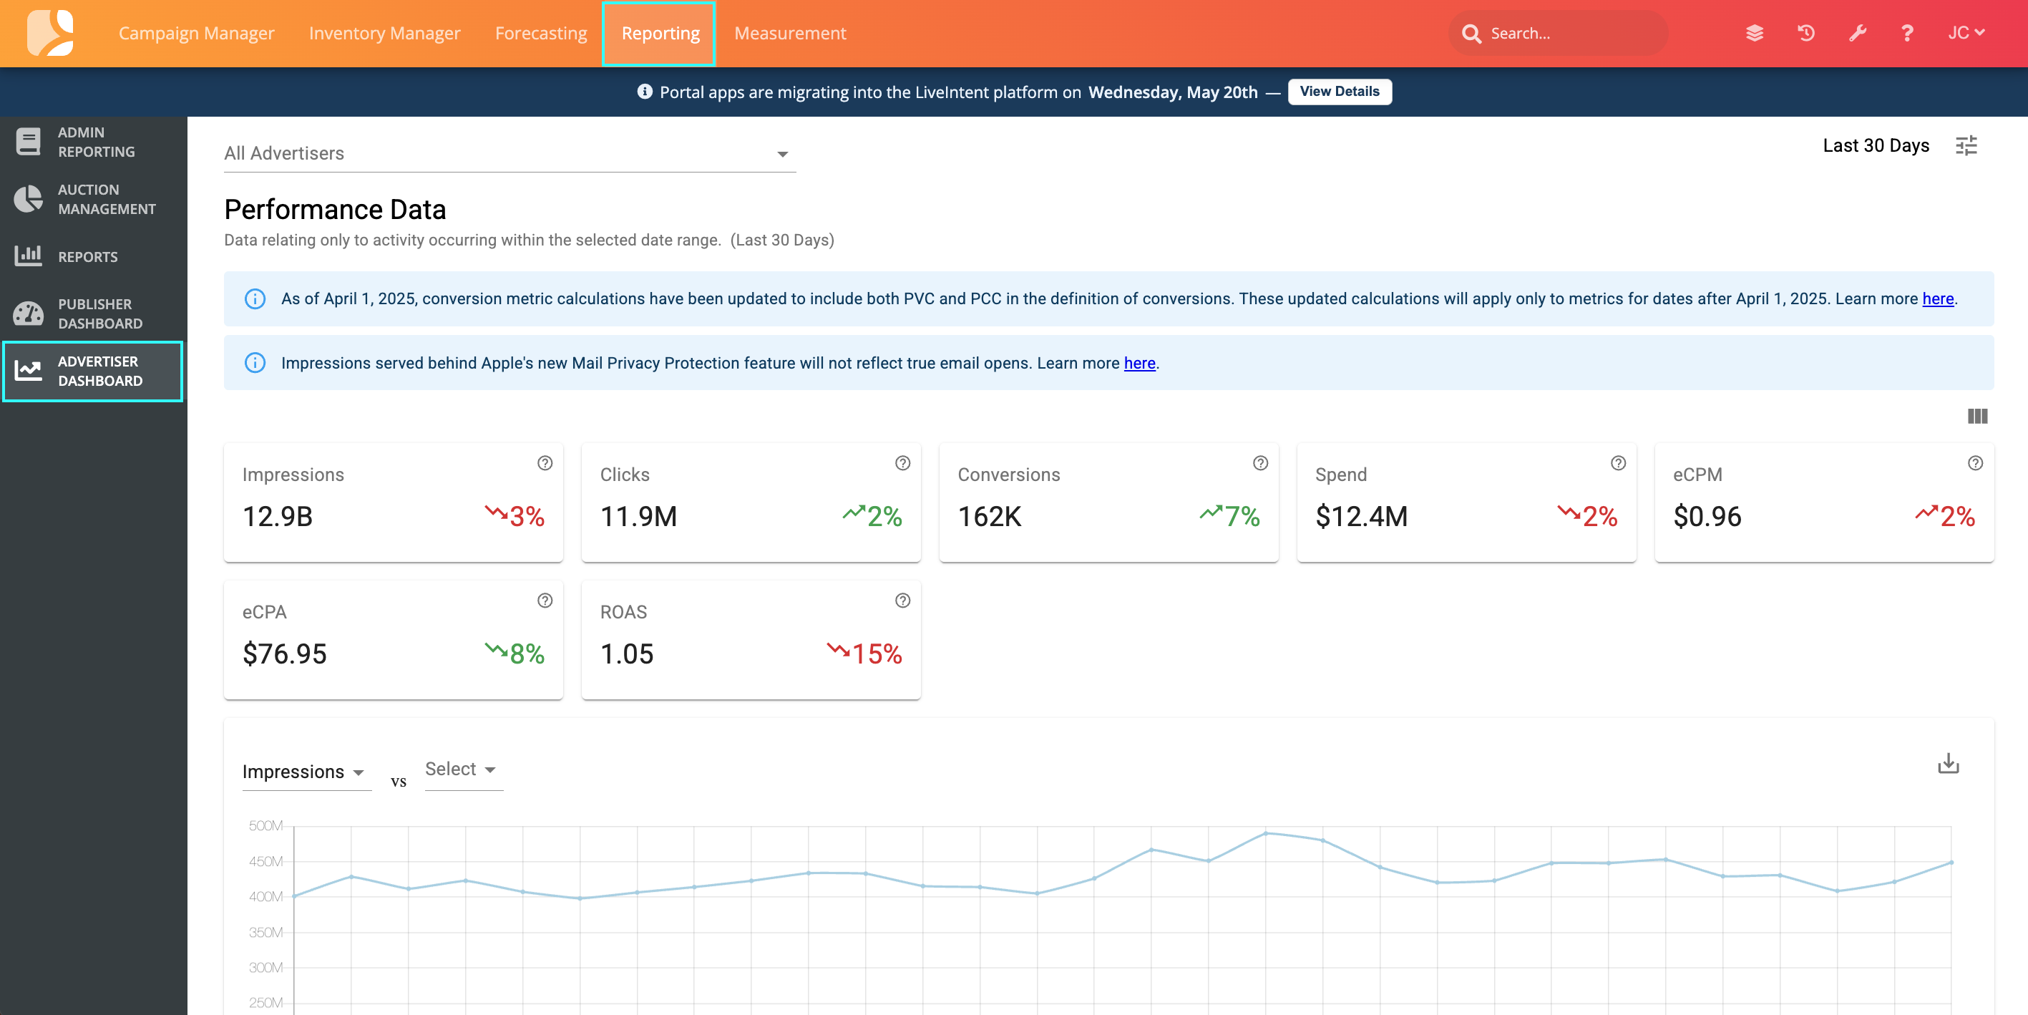The image size is (2028, 1015).
Task: Select the Impressions 12.9B card
Action: (393, 502)
